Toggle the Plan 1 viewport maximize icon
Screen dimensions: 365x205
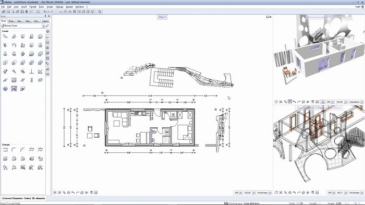point(267,17)
